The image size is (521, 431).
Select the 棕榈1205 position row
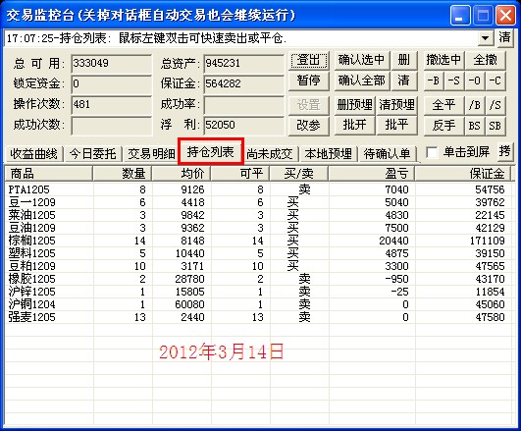[x=259, y=241]
